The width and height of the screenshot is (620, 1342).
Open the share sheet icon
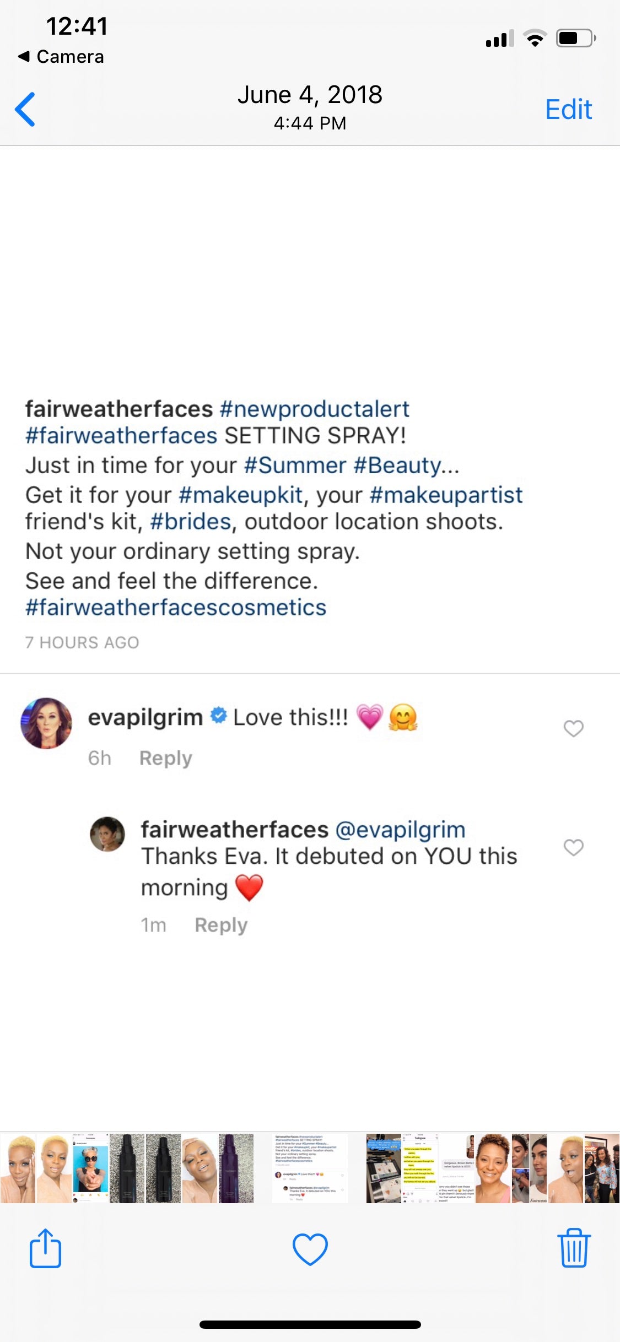pos(45,1248)
